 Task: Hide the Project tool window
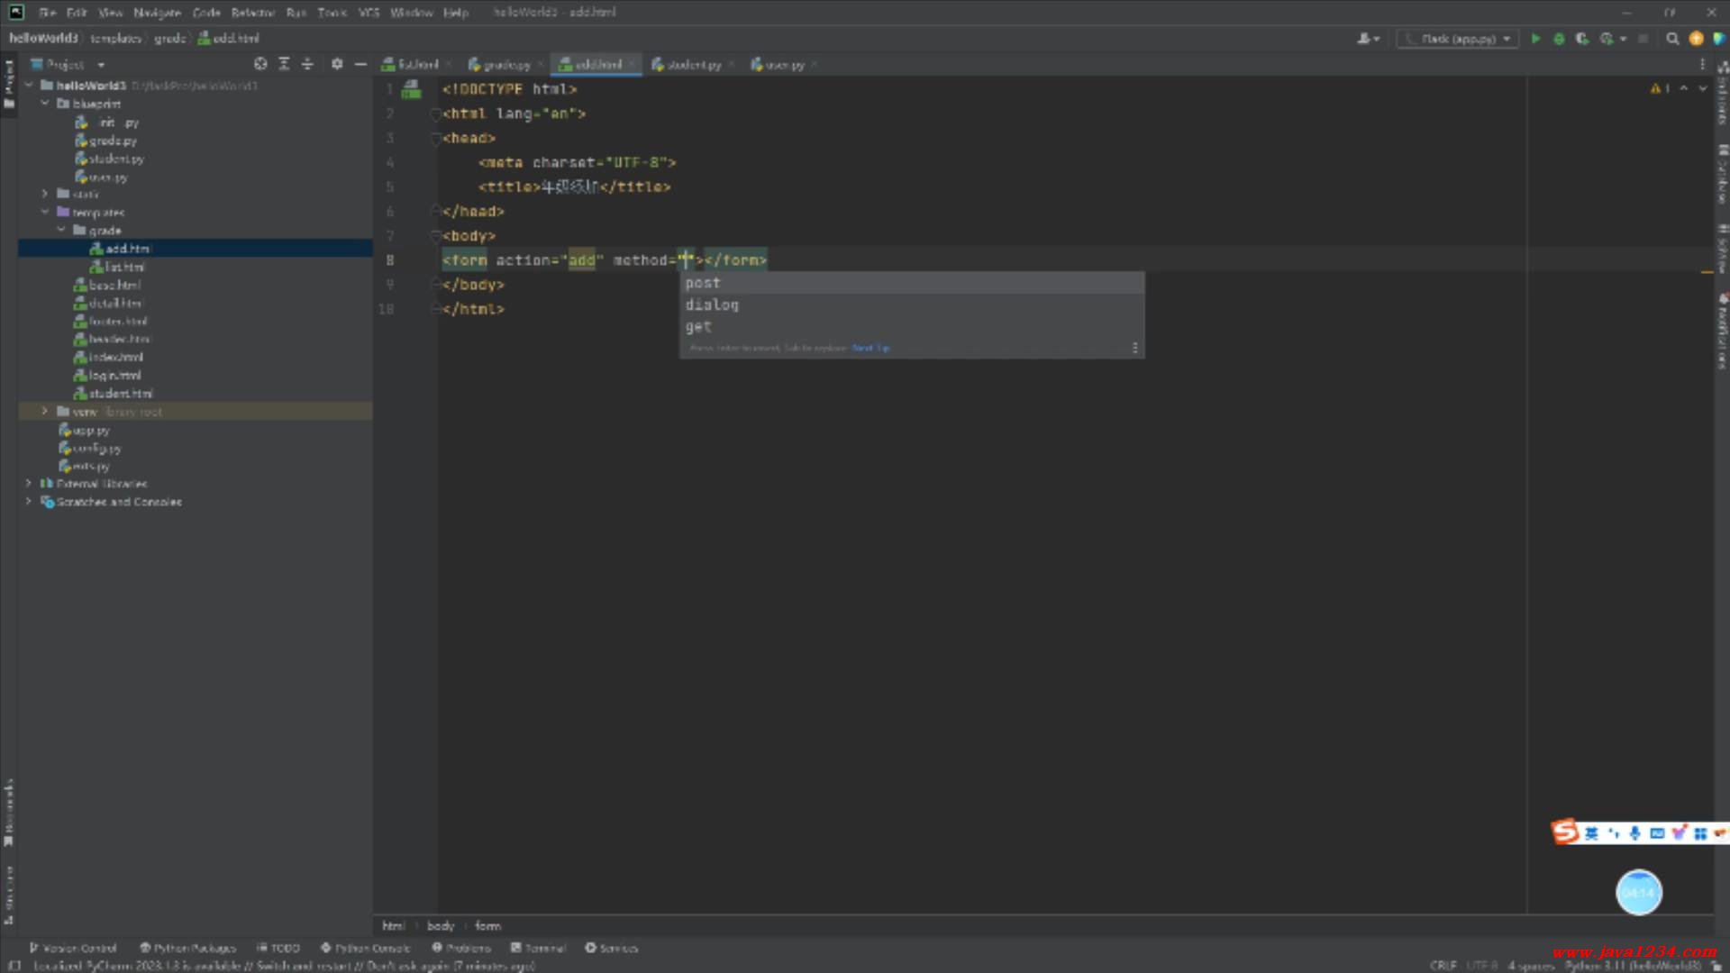[x=360, y=64]
